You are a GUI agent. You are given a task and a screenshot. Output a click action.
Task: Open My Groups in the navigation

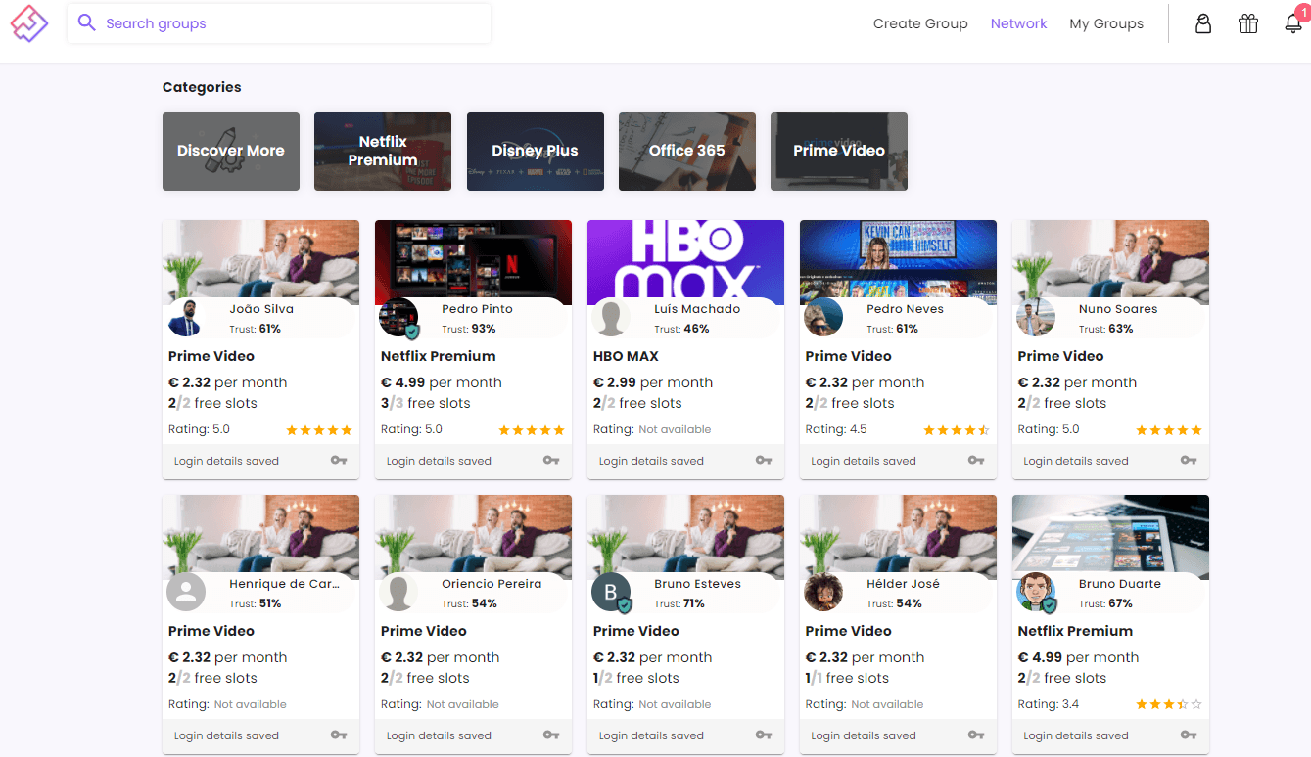1106,23
